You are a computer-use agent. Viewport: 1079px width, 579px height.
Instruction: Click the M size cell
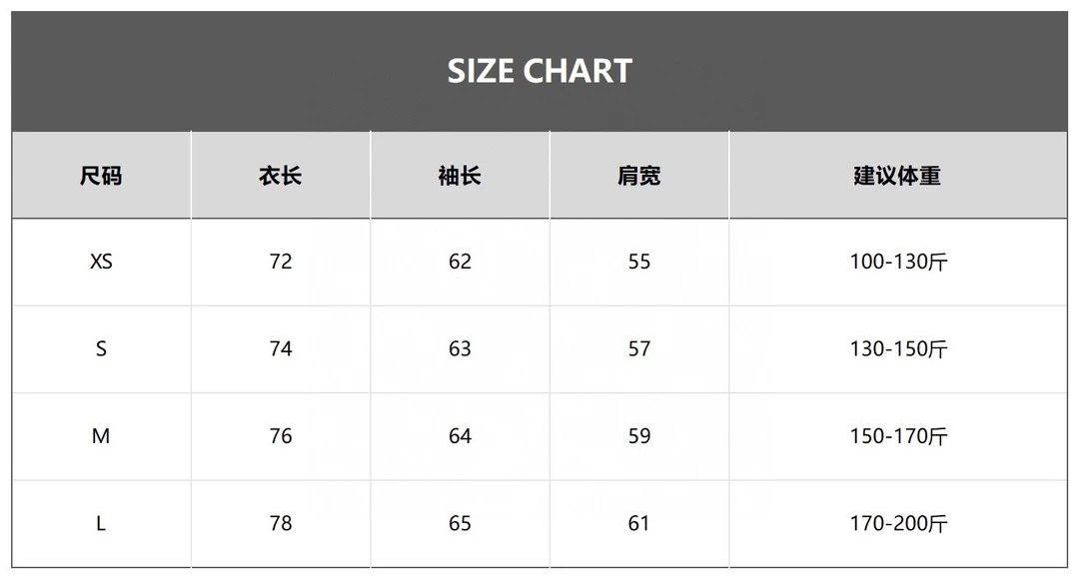point(101,436)
